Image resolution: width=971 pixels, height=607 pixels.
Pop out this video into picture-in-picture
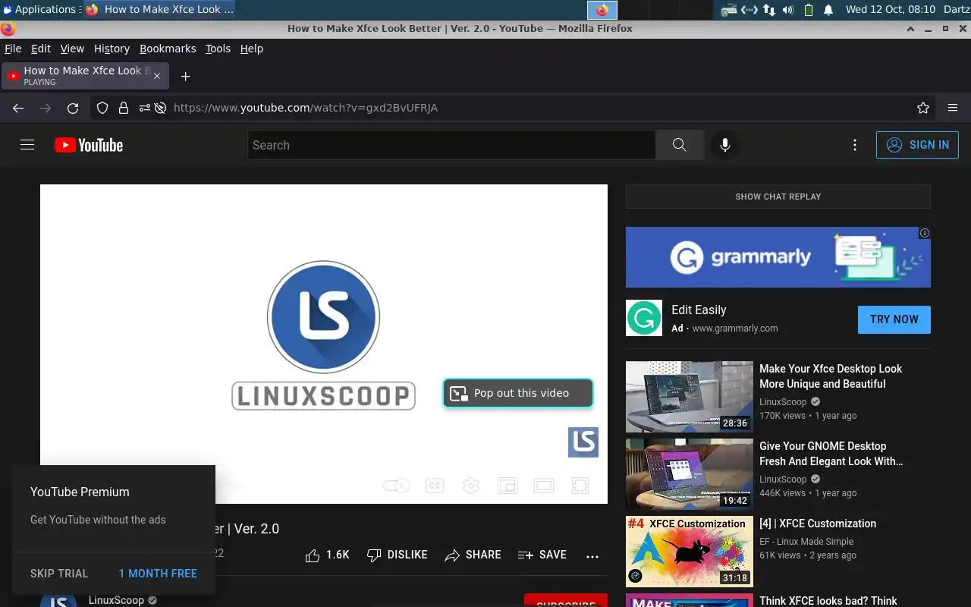518,393
